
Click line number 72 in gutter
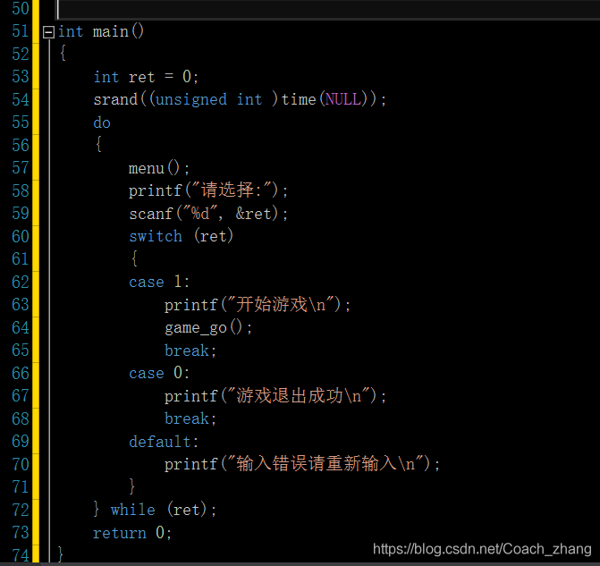tap(21, 510)
